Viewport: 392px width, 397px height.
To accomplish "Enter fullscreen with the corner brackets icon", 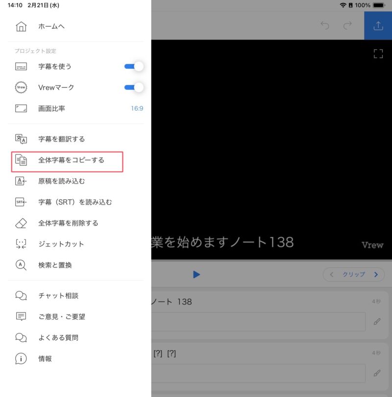I will [378, 54].
